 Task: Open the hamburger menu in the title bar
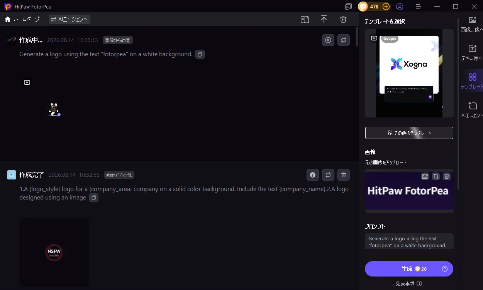point(419,7)
